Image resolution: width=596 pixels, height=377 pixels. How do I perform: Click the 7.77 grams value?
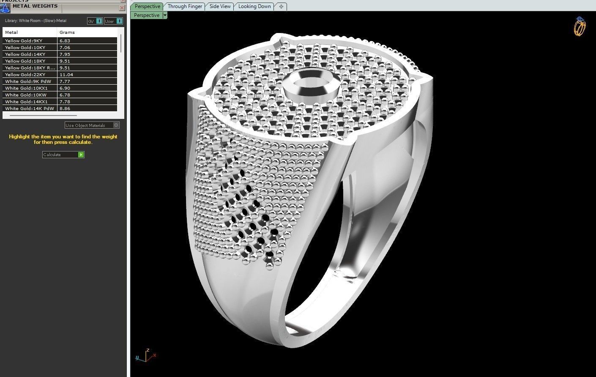point(65,81)
